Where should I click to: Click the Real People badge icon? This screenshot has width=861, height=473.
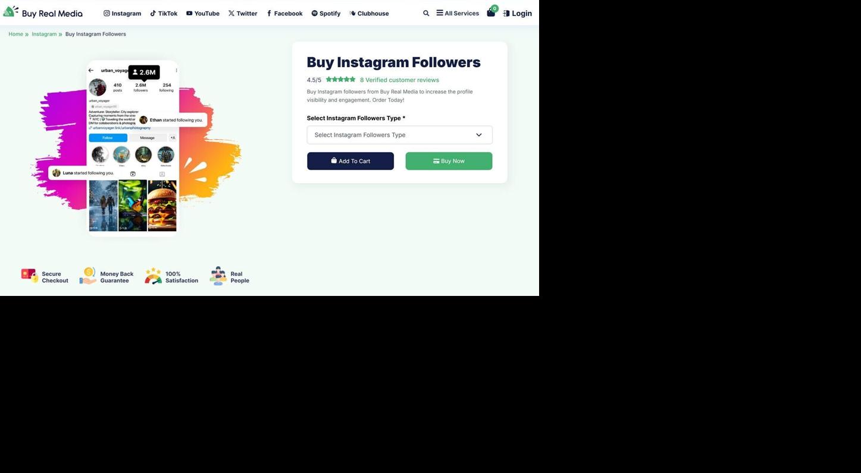coord(218,276)
